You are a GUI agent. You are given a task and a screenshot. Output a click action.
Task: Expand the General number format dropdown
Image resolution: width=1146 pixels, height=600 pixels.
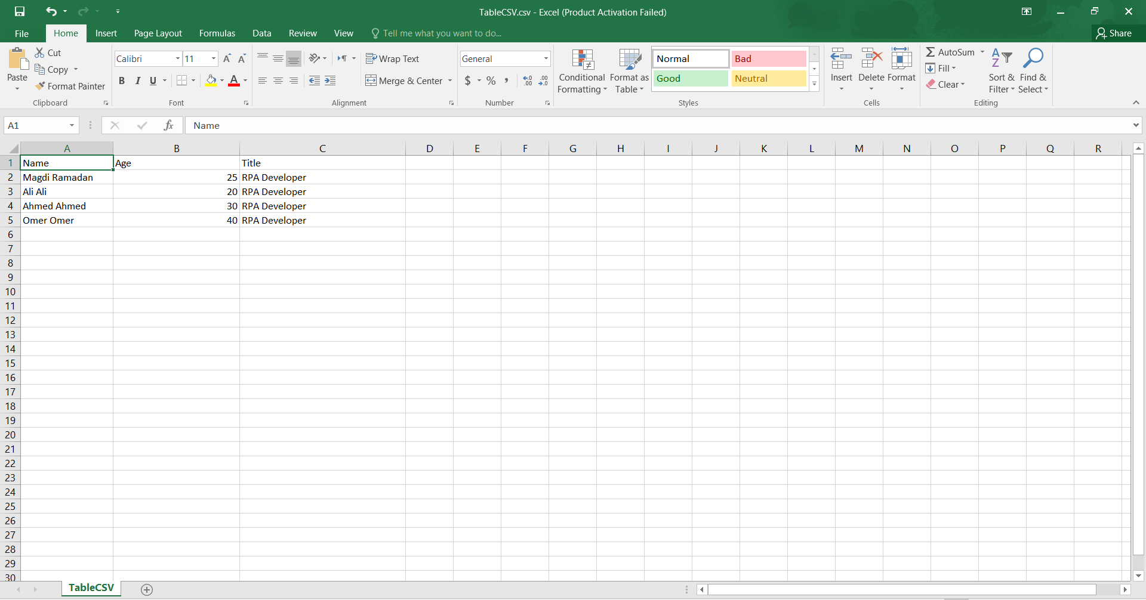(546, 58)
